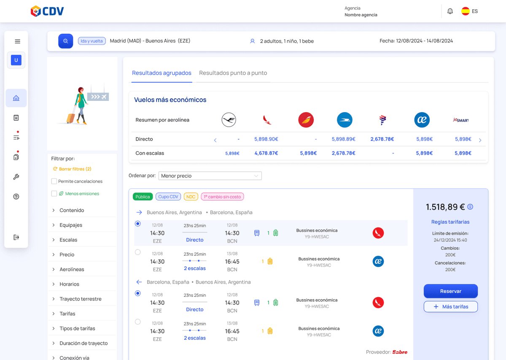Open the Reglas tarifarias link
The height and width of the screenshot is (360, 506).
coord(450,222)
